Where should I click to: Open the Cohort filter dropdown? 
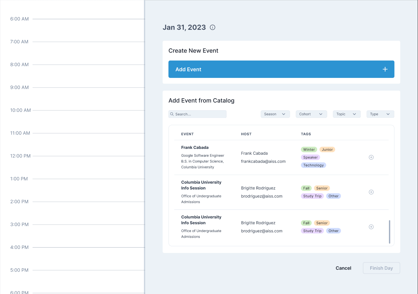[311, 114]
